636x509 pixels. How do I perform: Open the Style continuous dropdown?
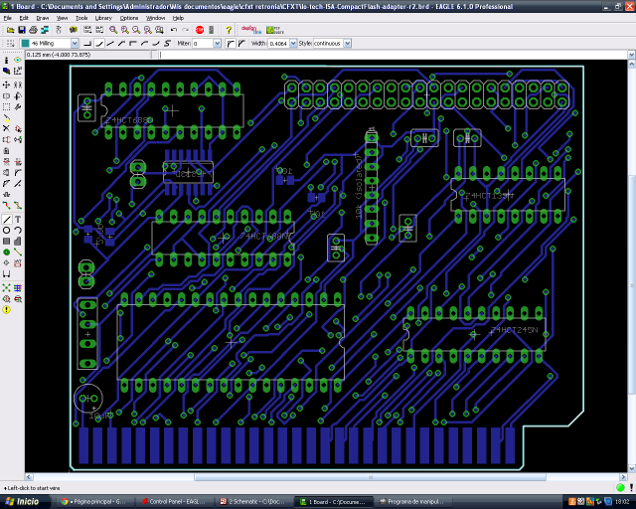(x=348, y=44)
